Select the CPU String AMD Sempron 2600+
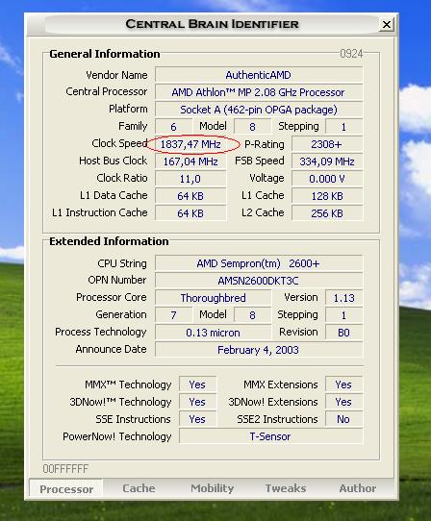431x521 pixels. pos(259,263)
